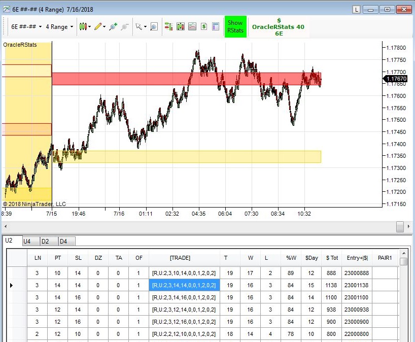Click the current row selector arrow
Image resolution: width=415 pixels, height=342 pixels.
(x=11, y=285)
